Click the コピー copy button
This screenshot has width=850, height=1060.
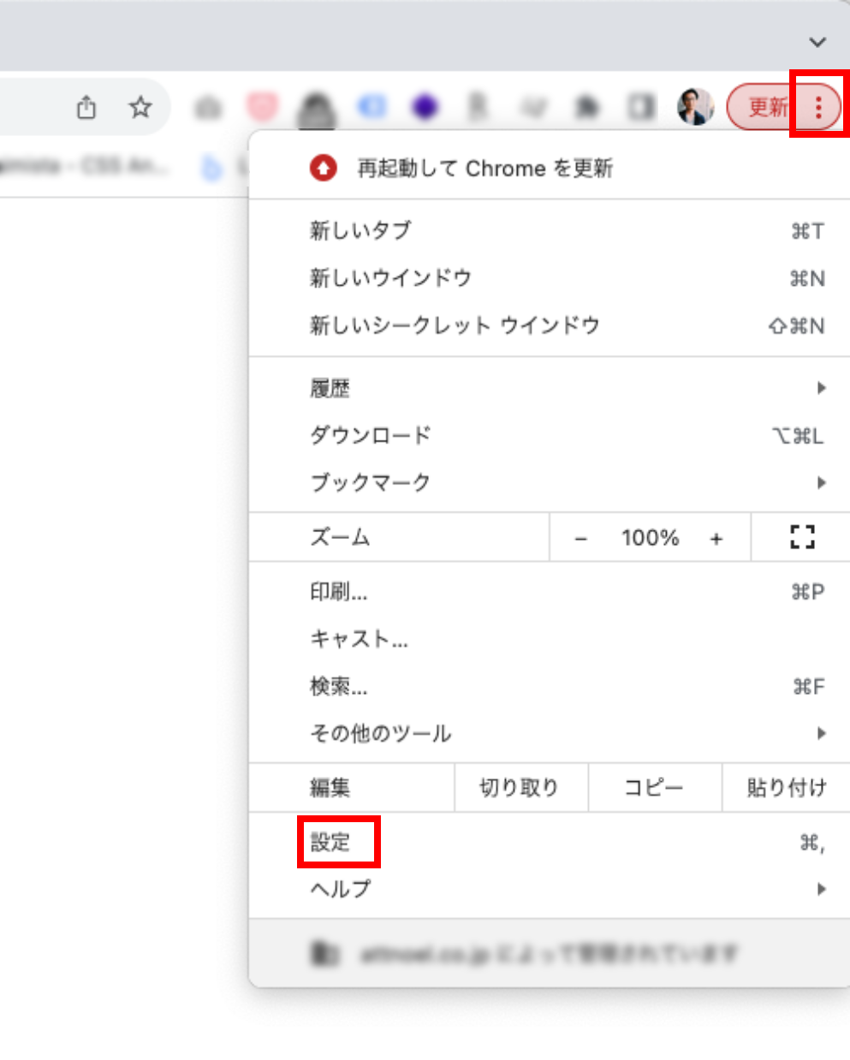[654, 787]
